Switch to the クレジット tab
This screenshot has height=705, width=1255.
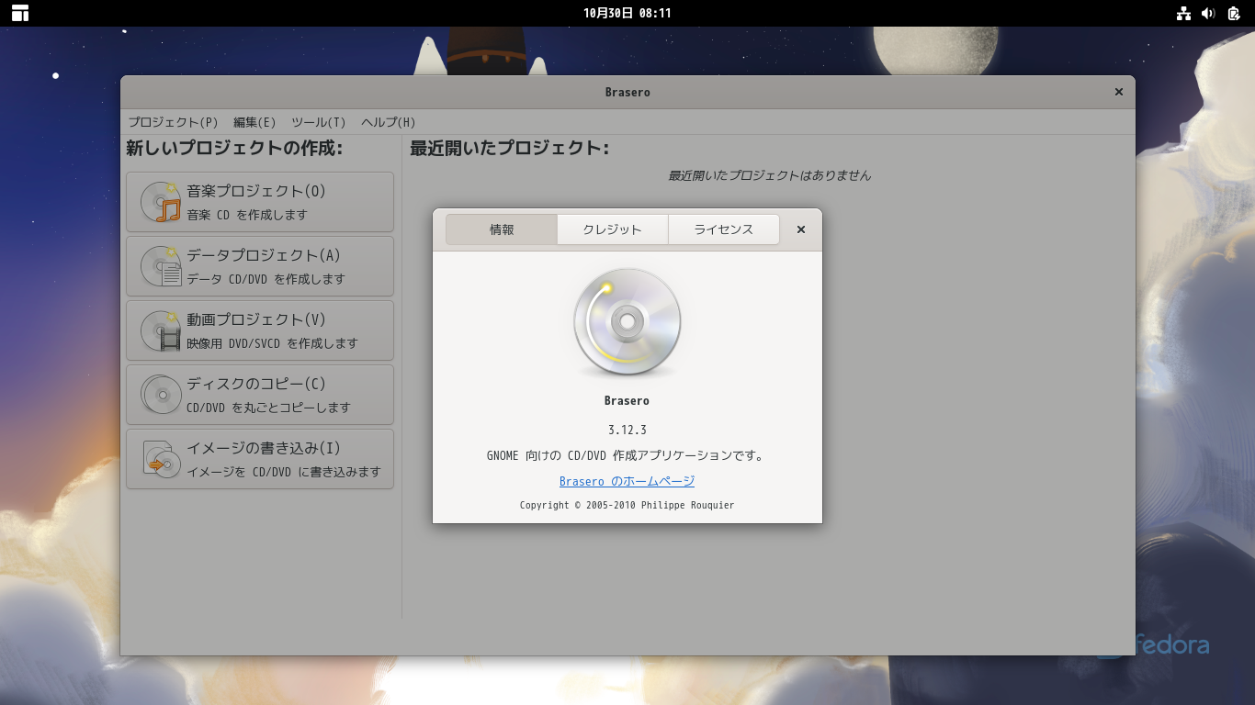click(x=613, y=229)
